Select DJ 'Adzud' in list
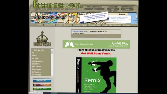This screenshot has height=94, width=167. point(41,56)
